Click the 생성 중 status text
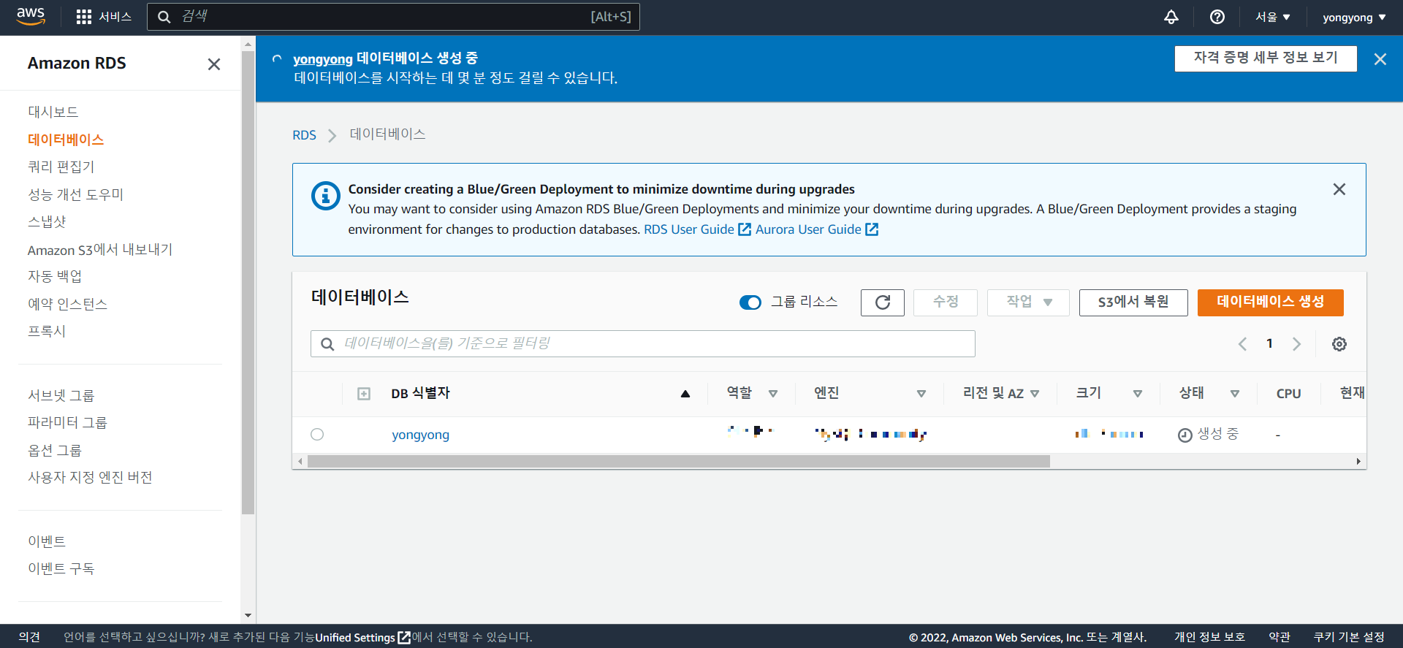 [x=1217, y=434]
